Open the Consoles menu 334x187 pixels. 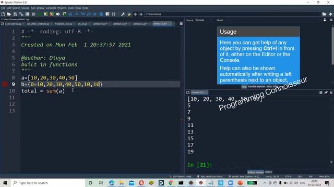tap(51, 8)
